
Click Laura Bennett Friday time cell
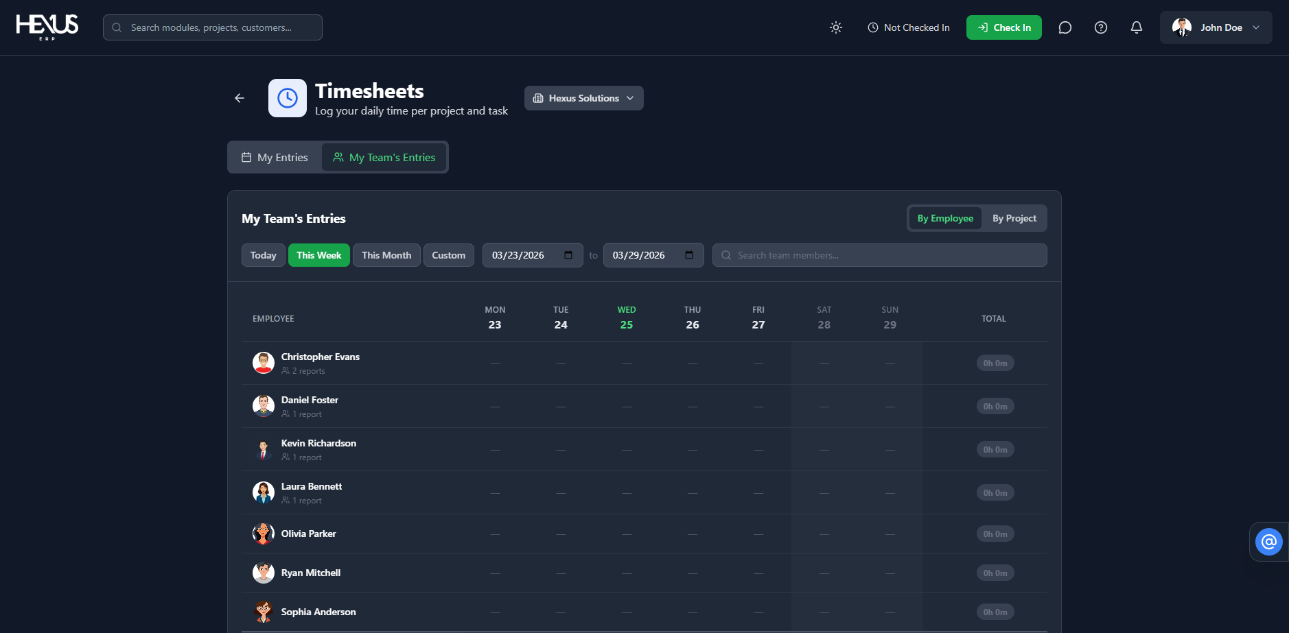pos(758,492)
